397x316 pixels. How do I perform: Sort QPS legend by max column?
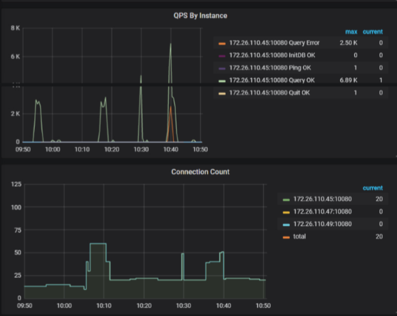(x=351, y=32)
